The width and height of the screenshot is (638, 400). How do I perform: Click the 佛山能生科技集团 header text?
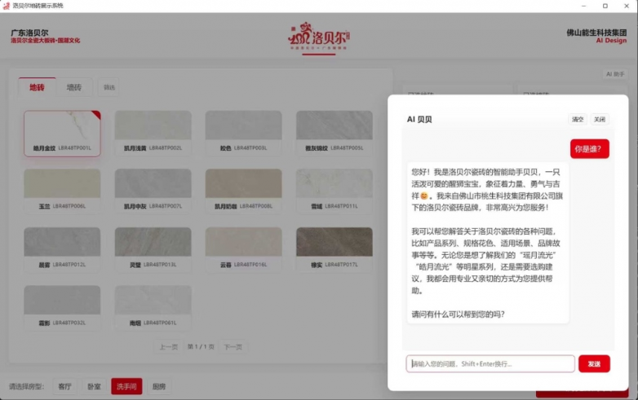click(x=596, y=33)
